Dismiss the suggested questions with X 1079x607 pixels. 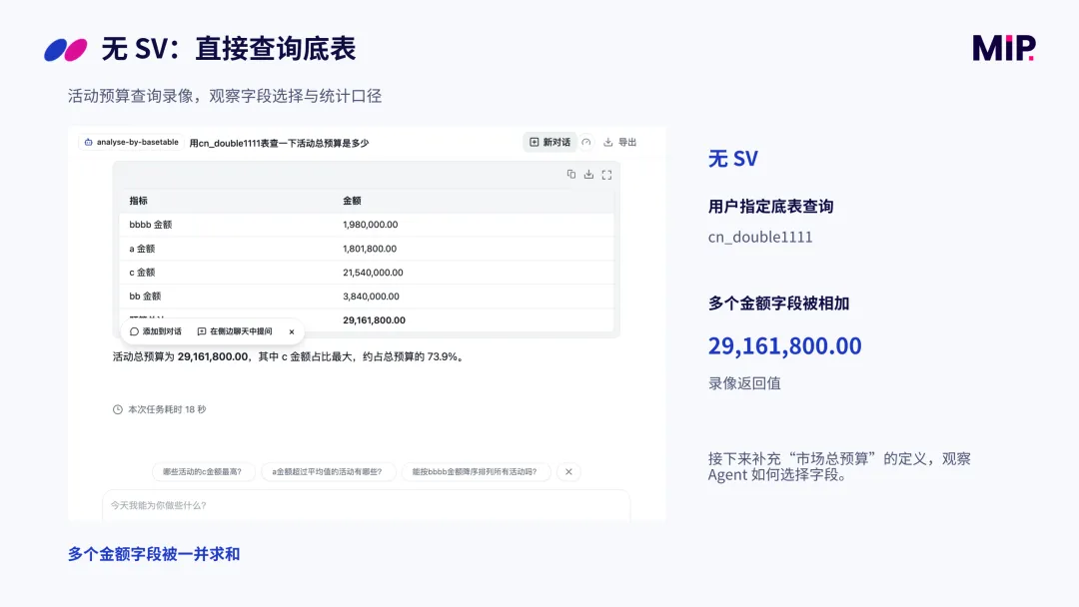[x=568, y=471]
